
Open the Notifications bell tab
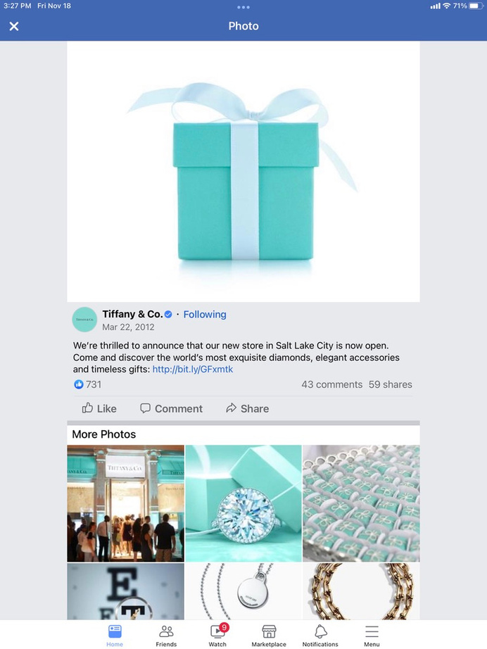(x=320, y=636)
